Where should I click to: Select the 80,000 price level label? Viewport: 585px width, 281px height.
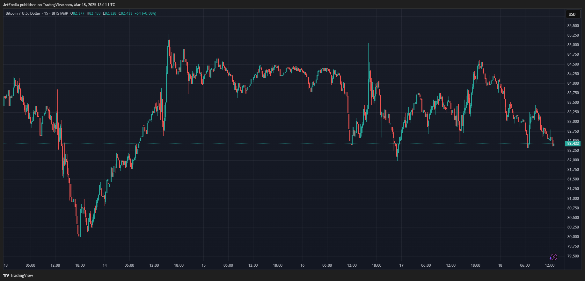(x=573, y=237)
